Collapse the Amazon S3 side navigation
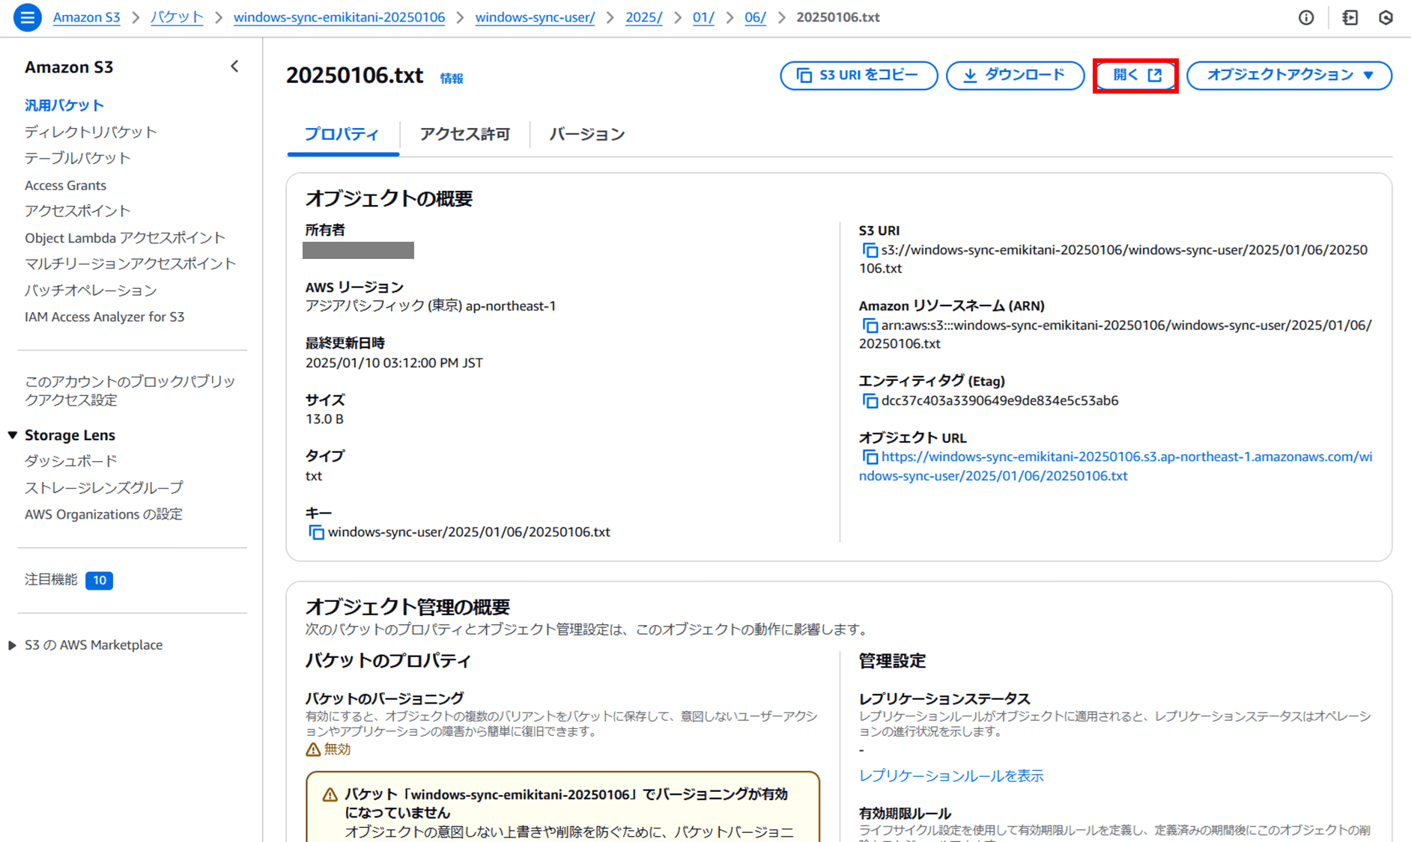This screenshot has height=842, width=1411. pyautogui.click(x=234, y=67)
